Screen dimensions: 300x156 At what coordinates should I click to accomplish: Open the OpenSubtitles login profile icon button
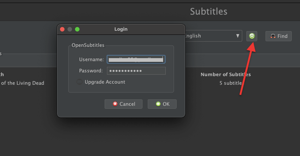[252, 36]
